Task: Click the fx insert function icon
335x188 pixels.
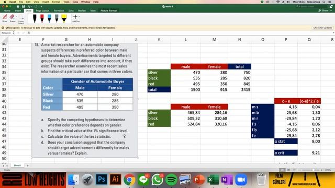Action: 29,33
